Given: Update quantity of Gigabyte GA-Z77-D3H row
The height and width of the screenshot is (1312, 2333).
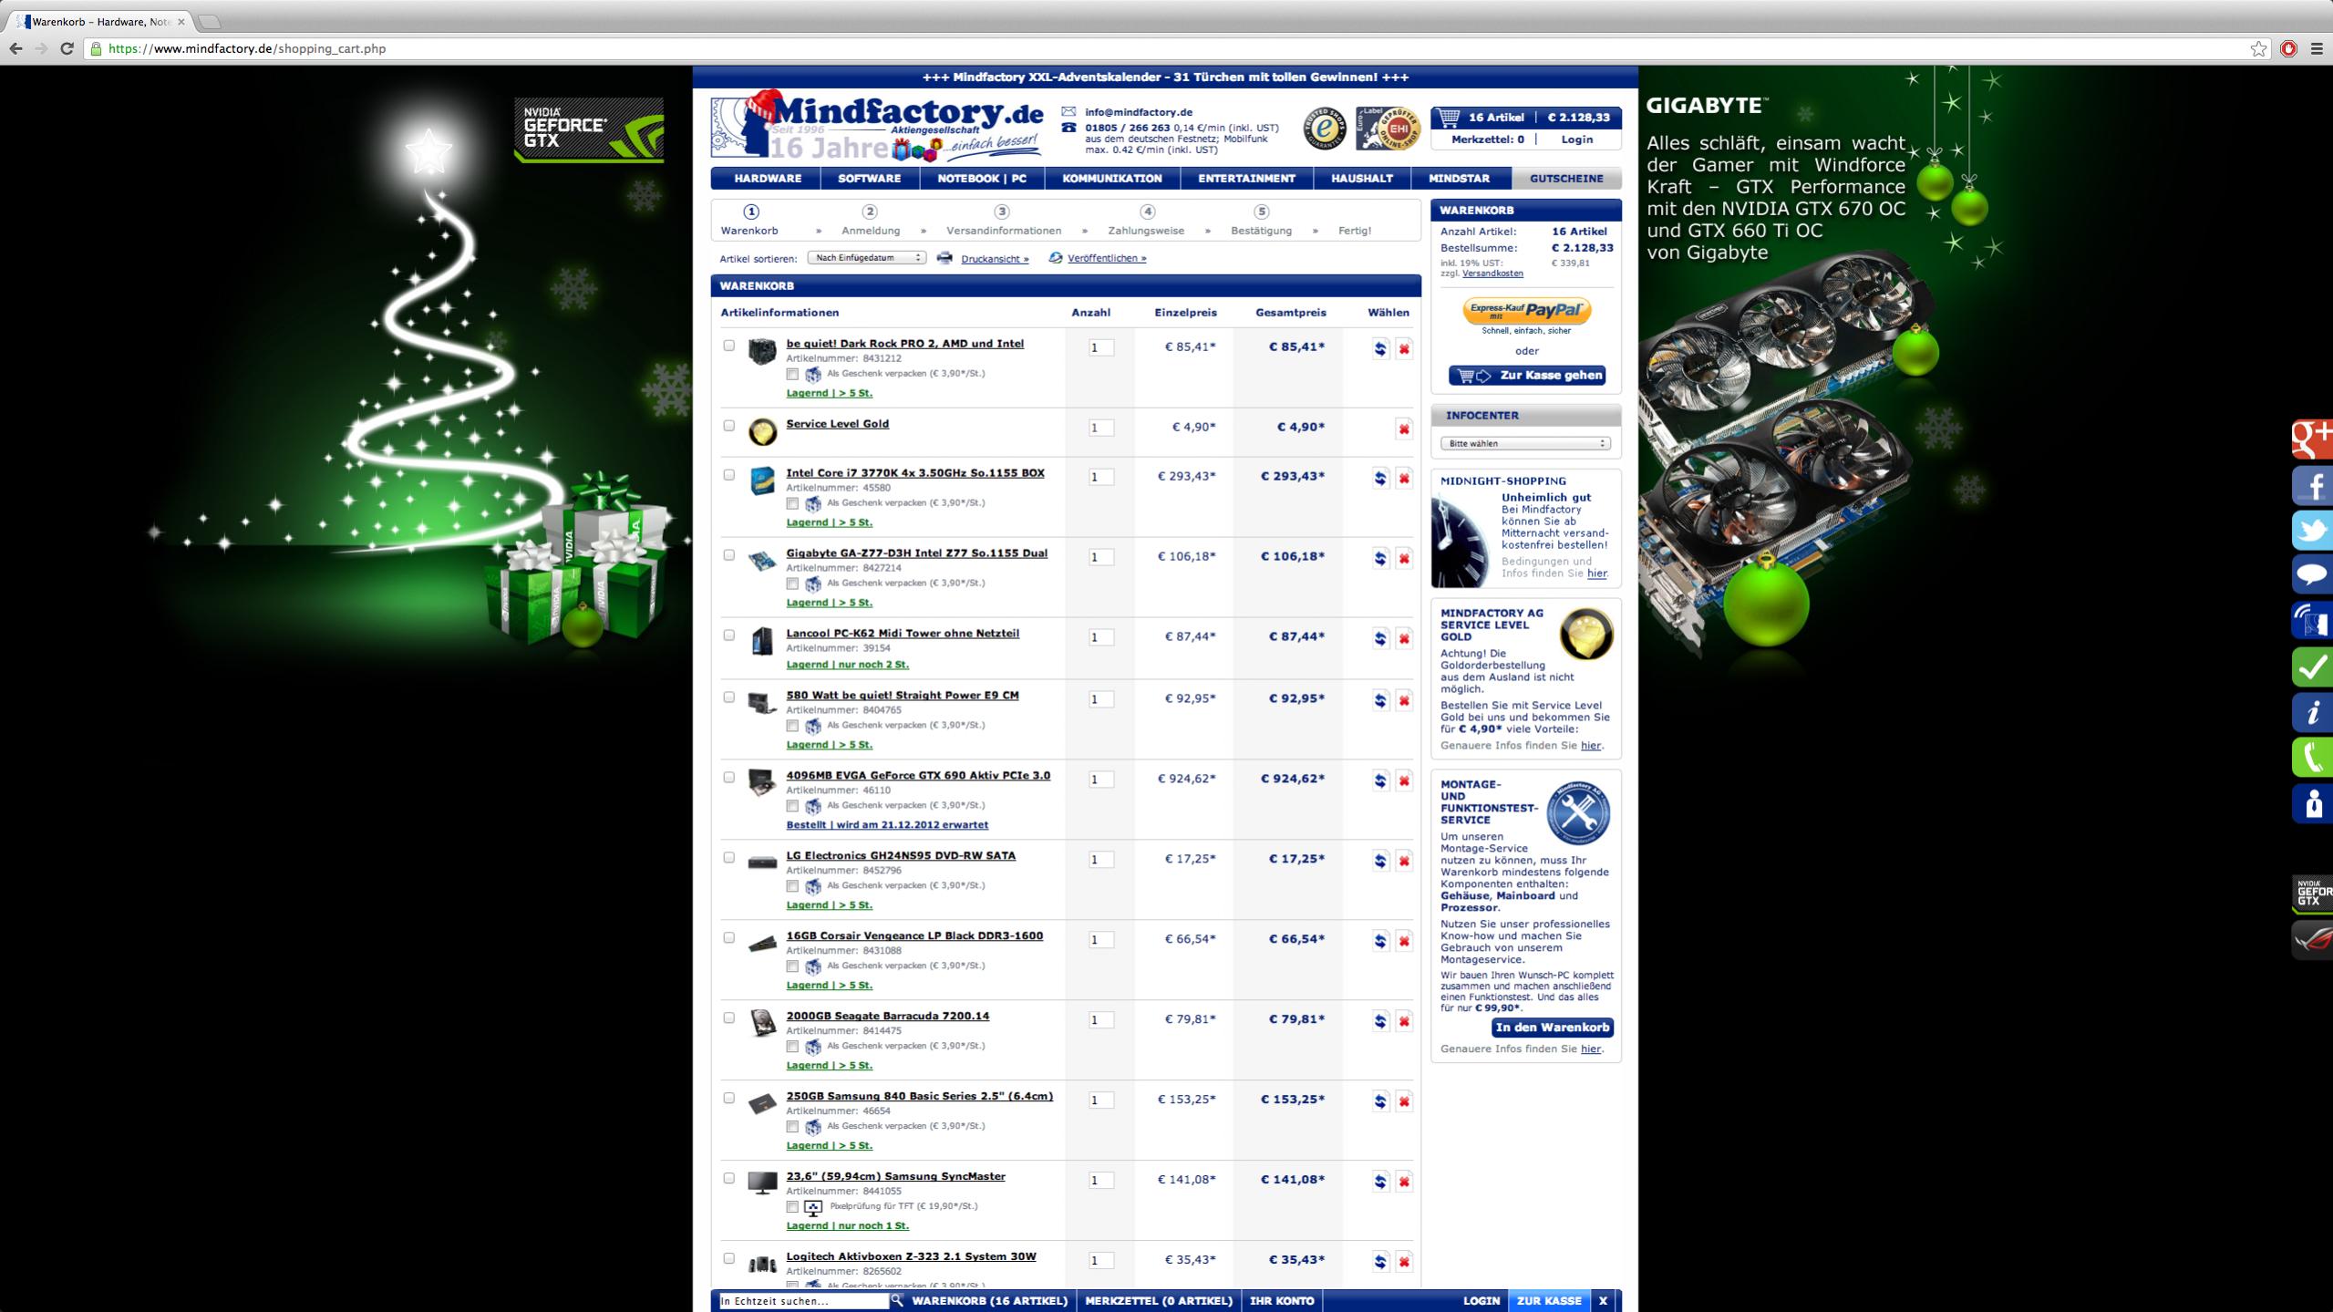Looking at the screenshot, I should [1380, 558].
